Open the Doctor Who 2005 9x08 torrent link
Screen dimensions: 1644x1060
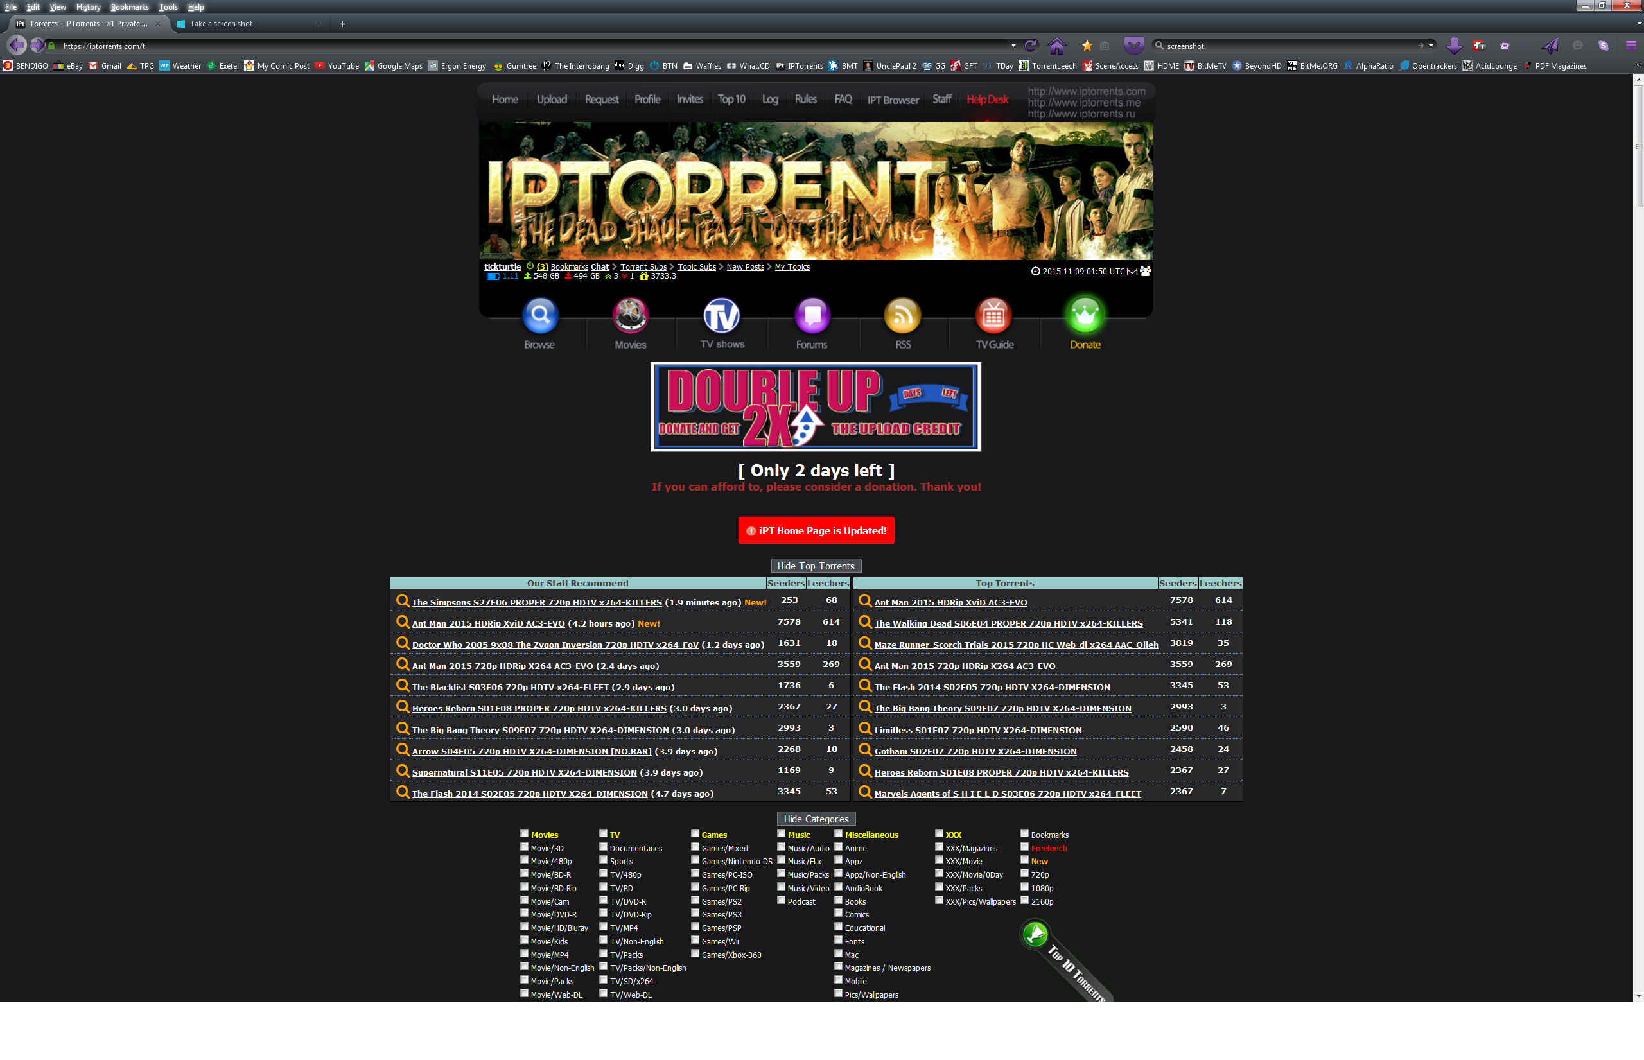point(555,645)
